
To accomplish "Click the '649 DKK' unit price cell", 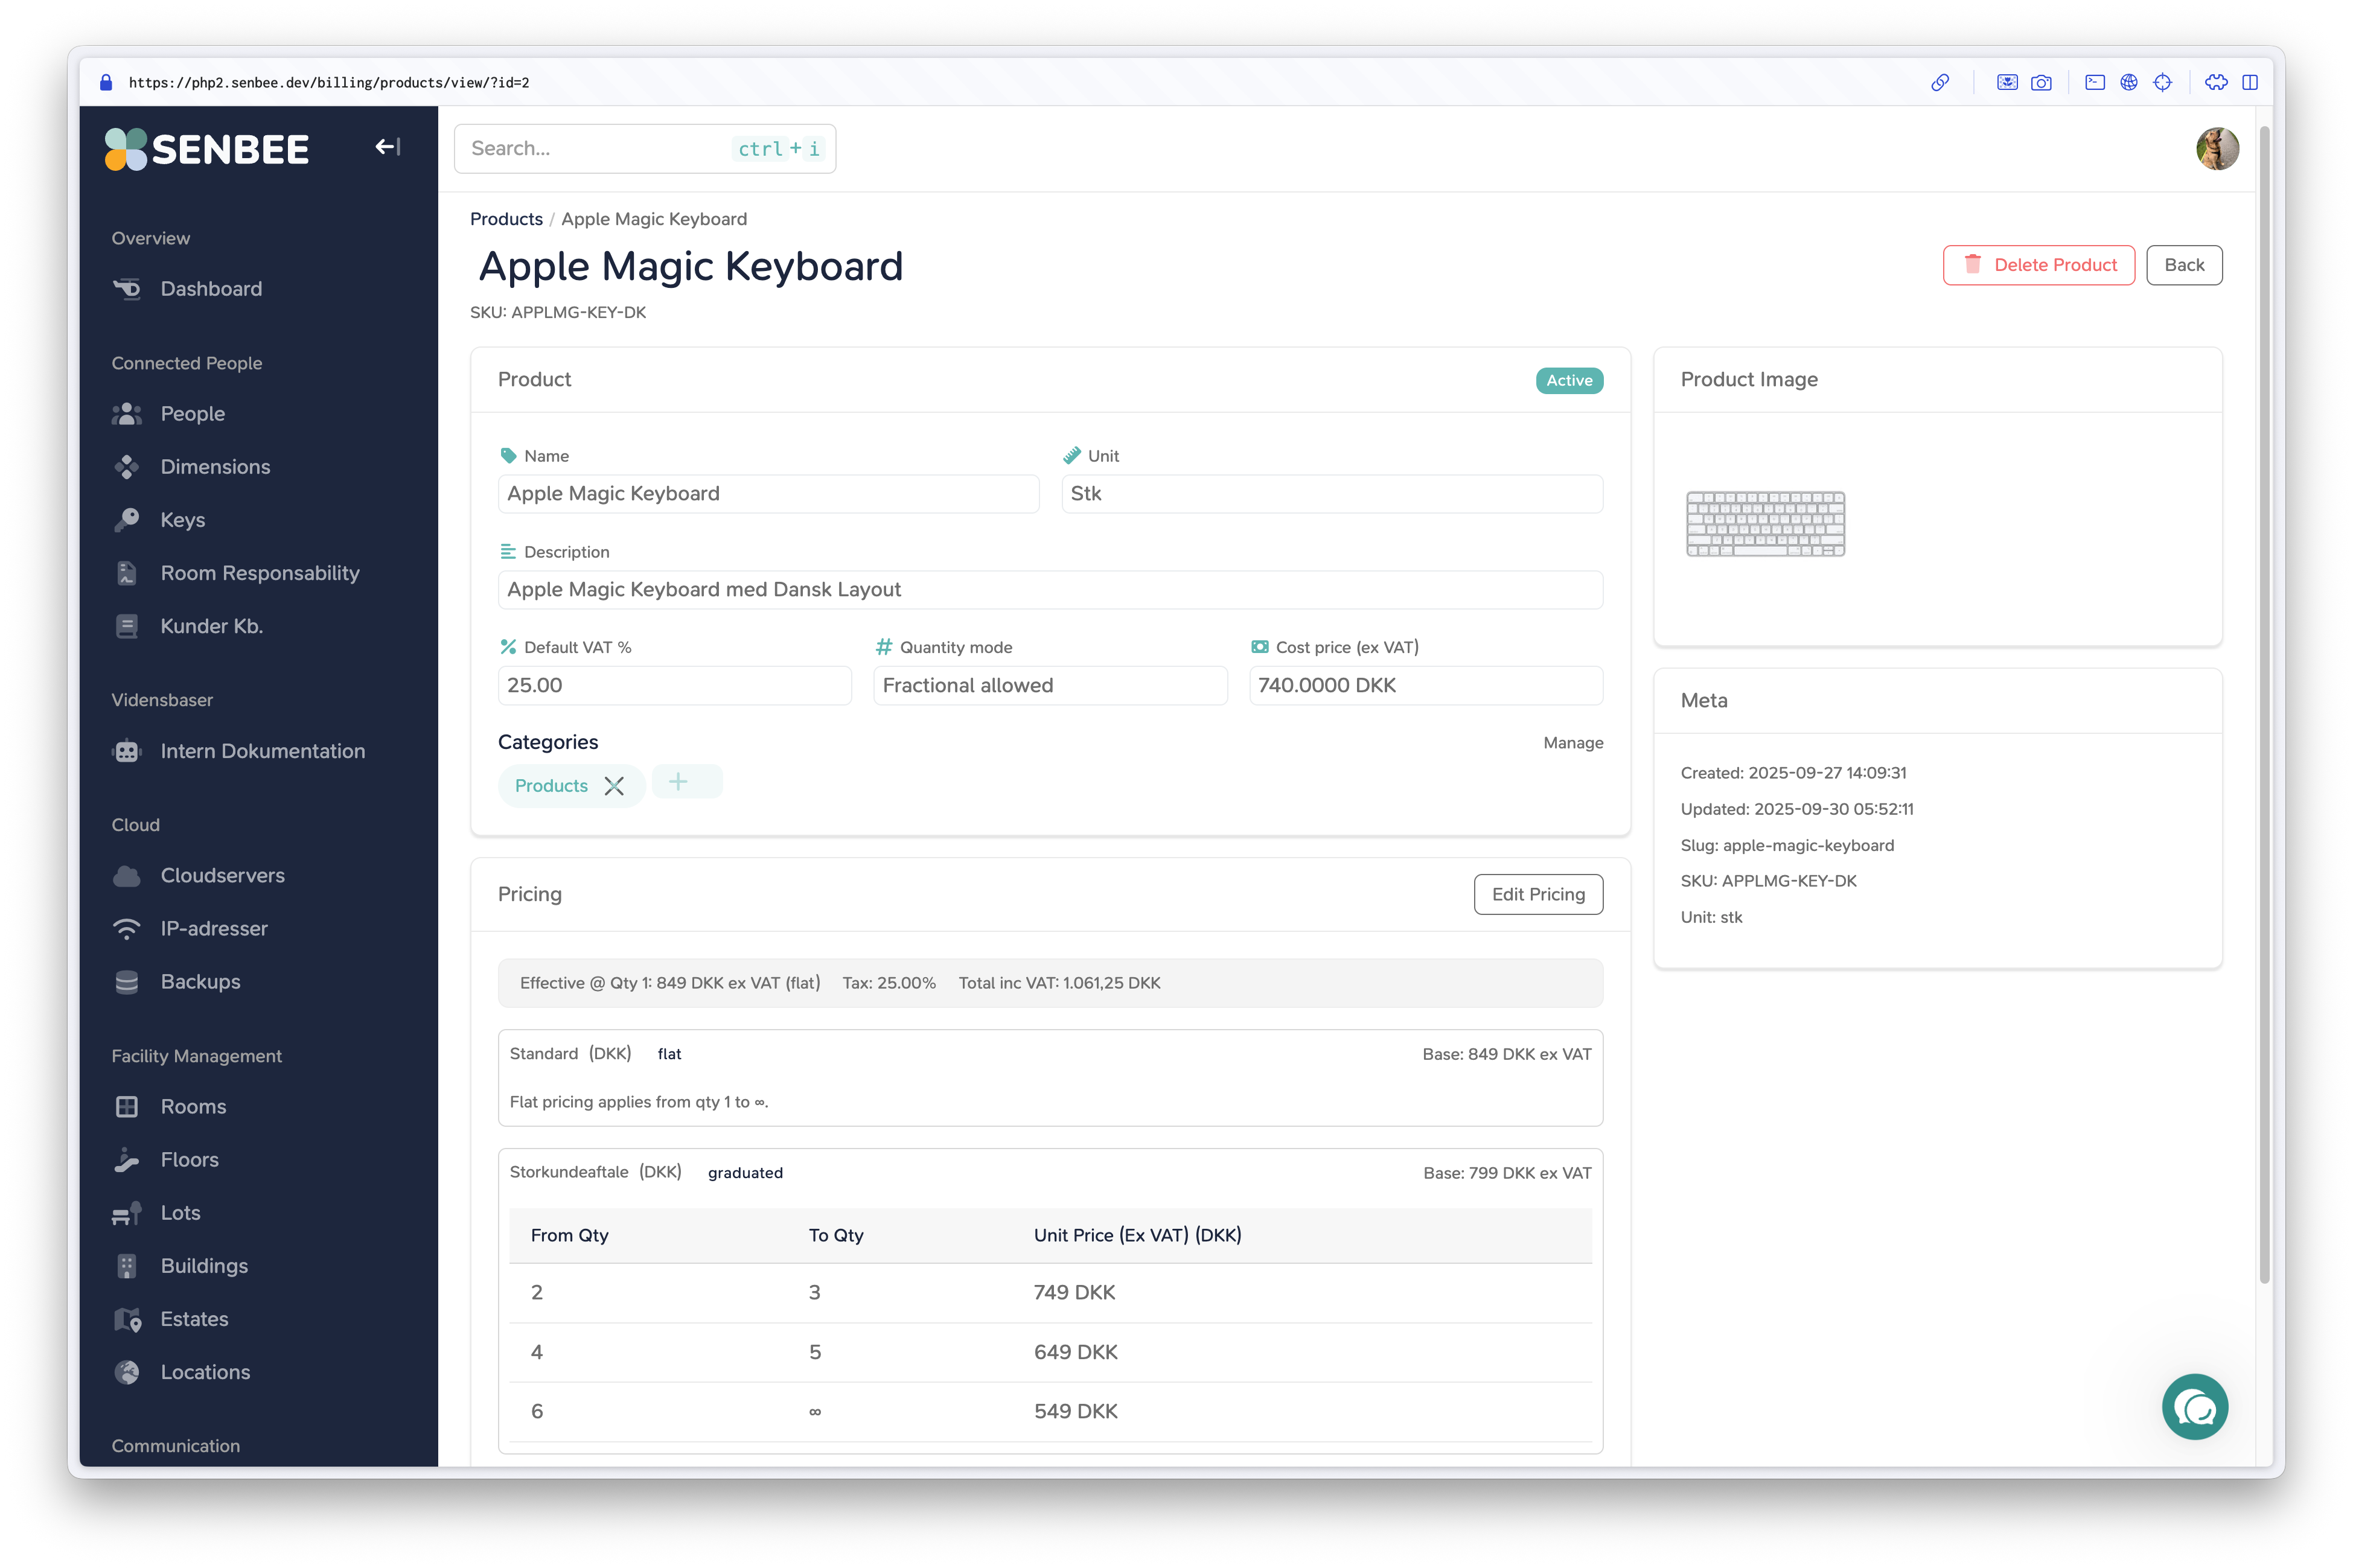I will pos(1075,1353).
